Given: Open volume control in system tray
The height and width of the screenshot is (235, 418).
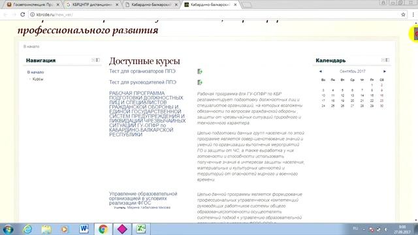Looking at the screenshot, I should pyautogui.click(x=386, y=229).
